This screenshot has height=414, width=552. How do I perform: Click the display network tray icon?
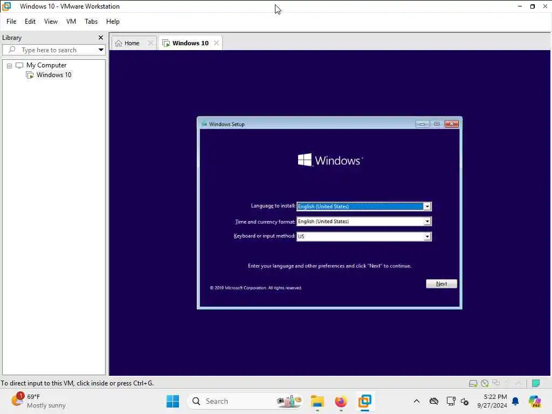point(451,401)
